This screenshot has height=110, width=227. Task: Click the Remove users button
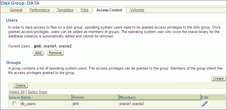(x=55, y=53)
